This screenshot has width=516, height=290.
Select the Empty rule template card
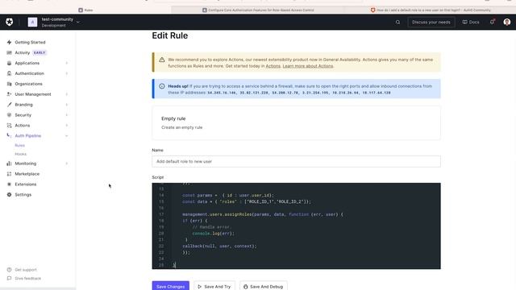(x=296, y=122)
